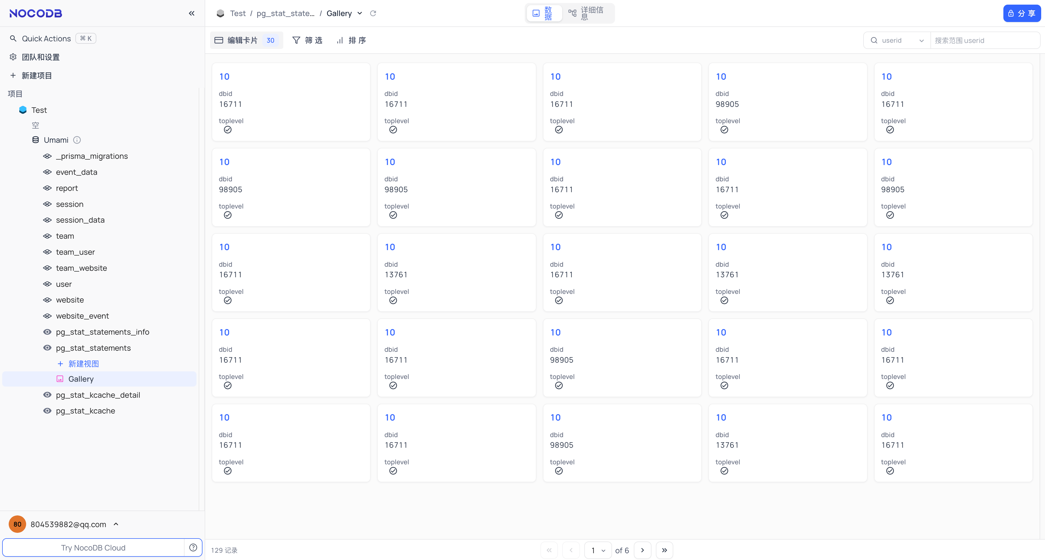1045x560 pixels.
Task: Click the 分享 share button
Action: tap(1022, 13)
